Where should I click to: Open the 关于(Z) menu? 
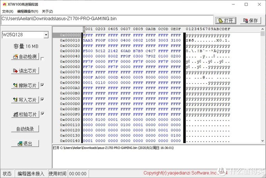click(47, 11)
